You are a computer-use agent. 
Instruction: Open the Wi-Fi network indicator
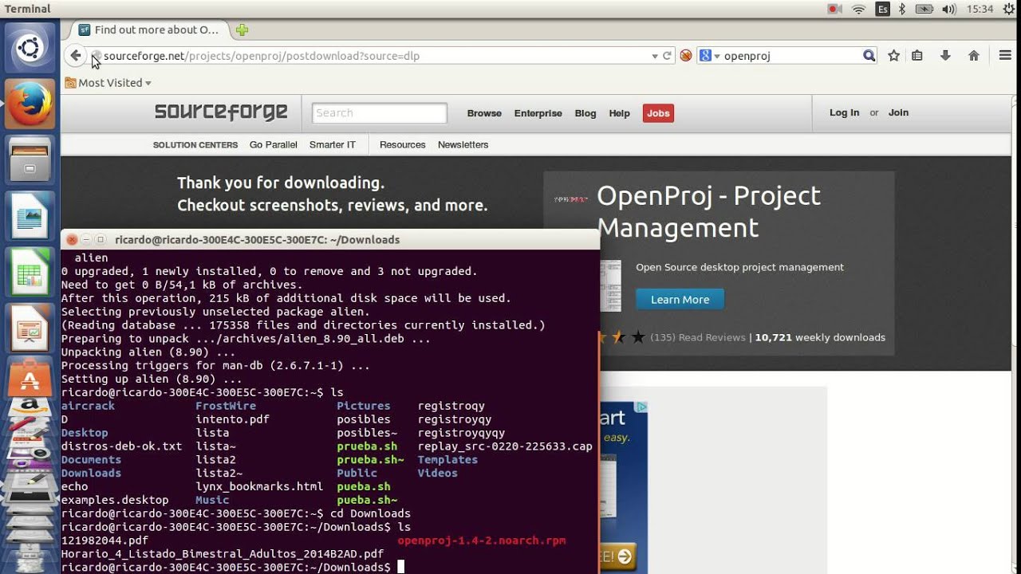858,9
